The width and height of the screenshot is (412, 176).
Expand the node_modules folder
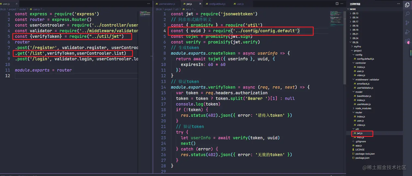click(363, 108)
